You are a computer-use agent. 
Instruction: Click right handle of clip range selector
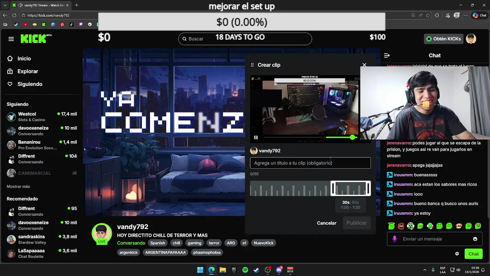click(x=368, y=188)
